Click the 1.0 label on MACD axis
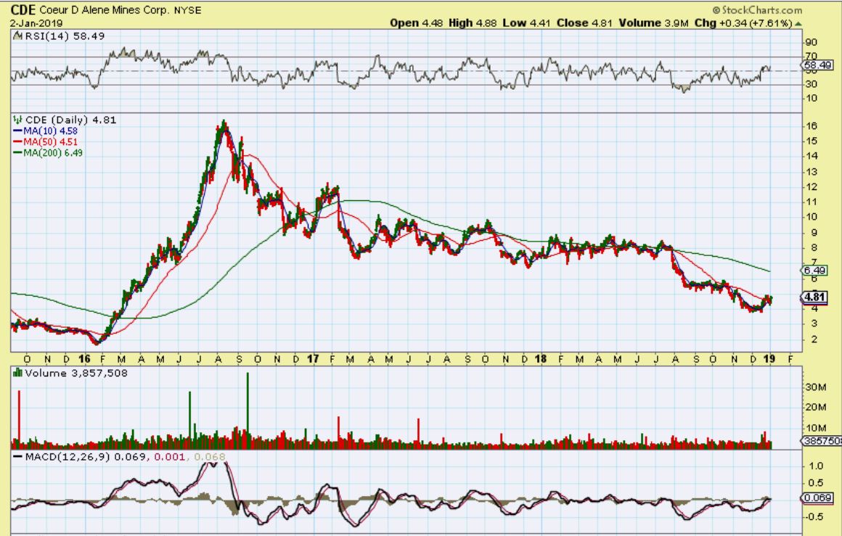The width and height of the screenshot is (842, 536). 816,466
